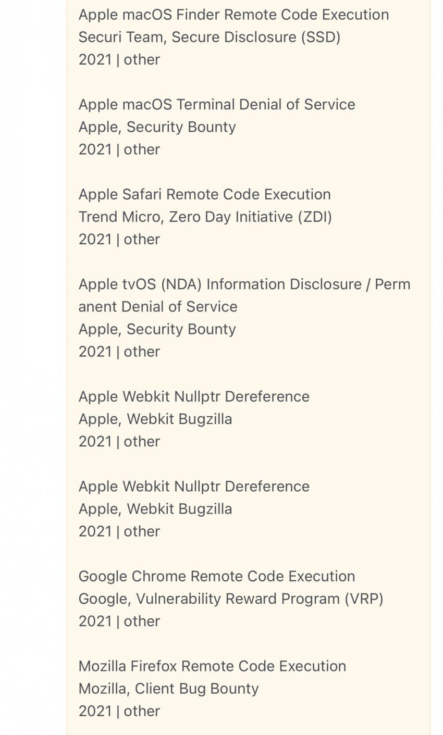Click the Securi Team, Secure Disclosure (SSD) line
This screenshot has width=443, height=735.
pyautogui.click(x=210, y=38)
